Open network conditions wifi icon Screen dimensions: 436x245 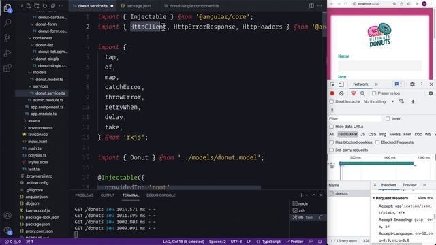coord(401,101)
